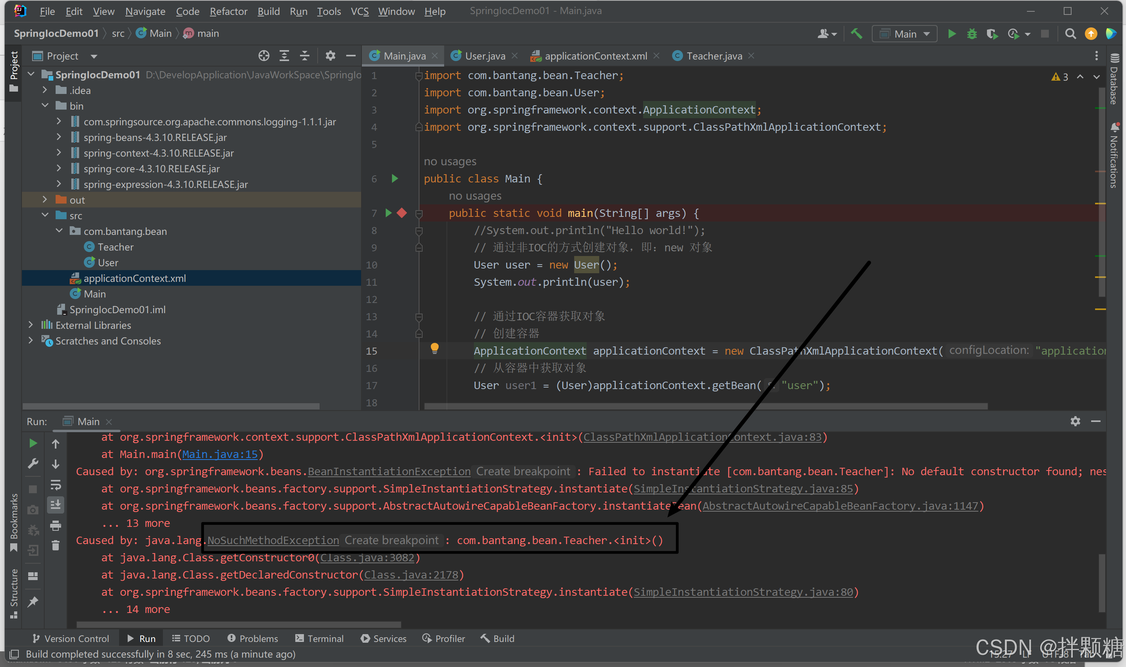Click the print icon in the Run panel

(56, 525)
